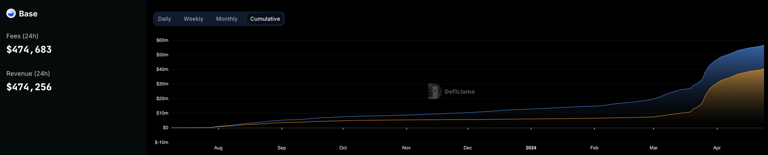Switch to the Daily tab
Image resolution: width=768 pixels, height=155 pixels.
click(164, 19)
